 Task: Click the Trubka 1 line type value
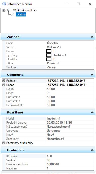(60, 55)
